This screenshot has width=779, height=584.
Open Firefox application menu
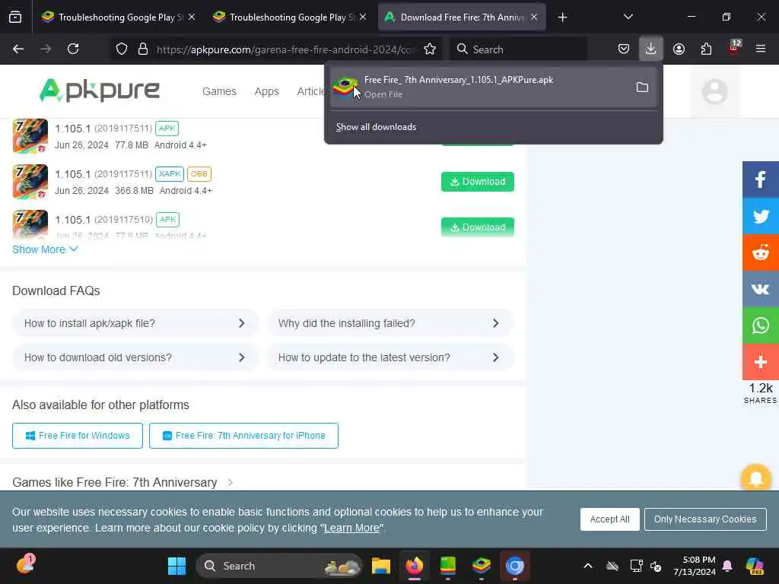(x=761, y=49)
